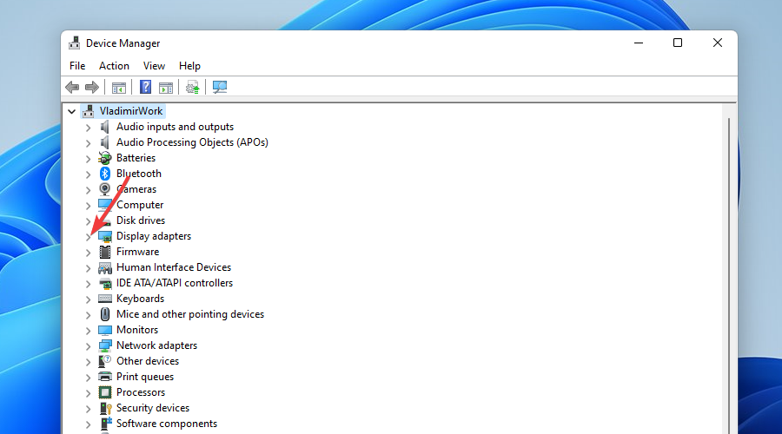This screenshot has height=434, width=782.
Task: Click the Device Manager title bar icon
Action: (75, 43)
